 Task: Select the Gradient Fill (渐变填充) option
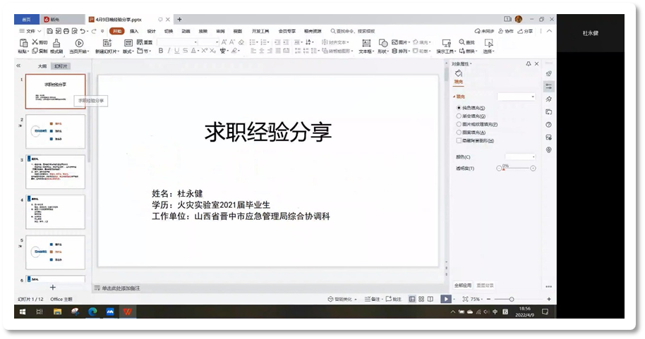[x=459, y=116]
